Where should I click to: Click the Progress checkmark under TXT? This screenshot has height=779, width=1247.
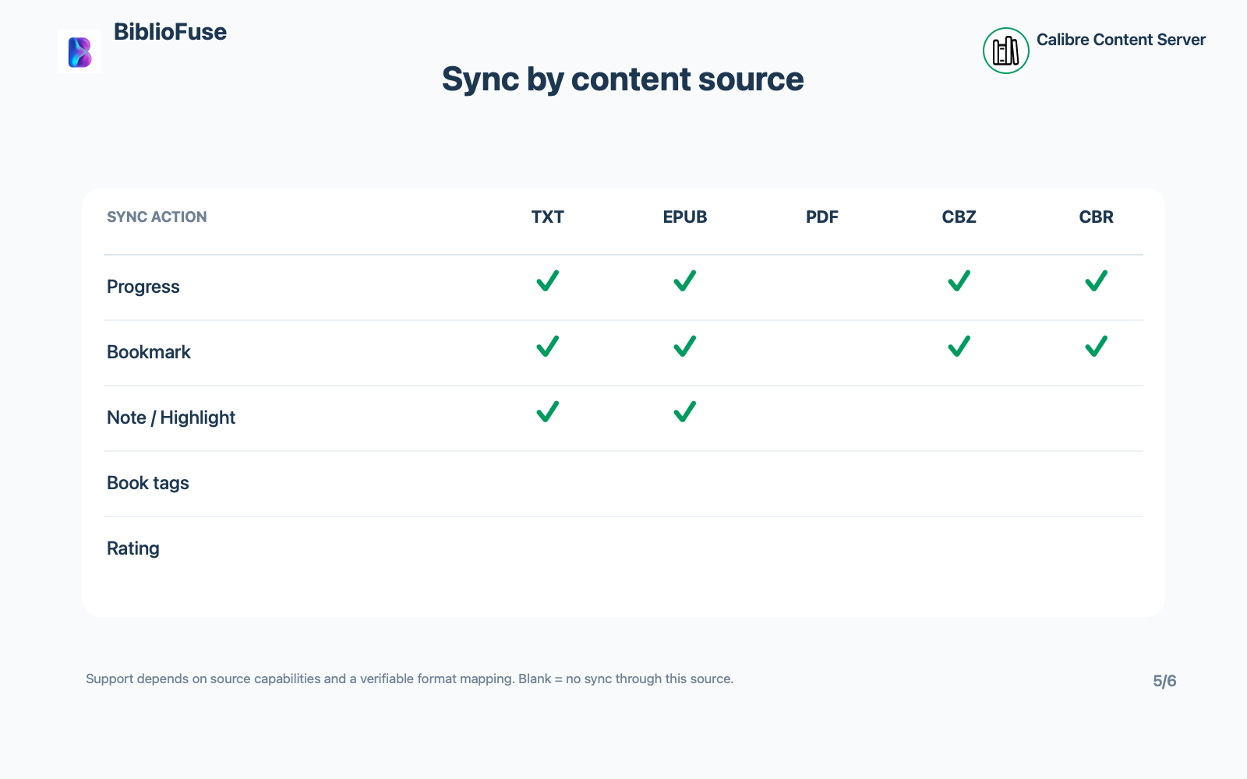pyautogui.click(x=548, y=280)
